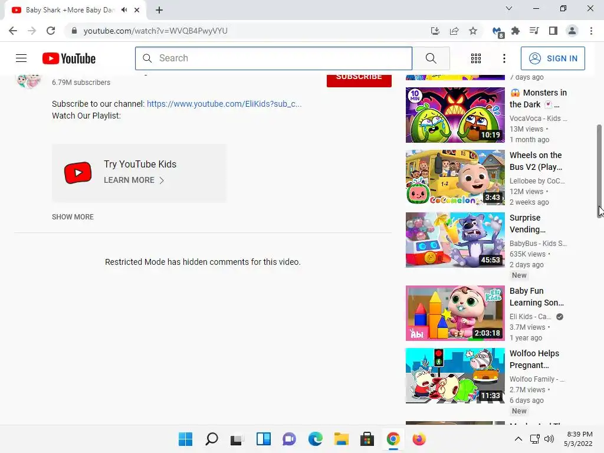Click Lellobee by CoC... channel name
This screenshot has height=453, width=604.
point(537,180)
